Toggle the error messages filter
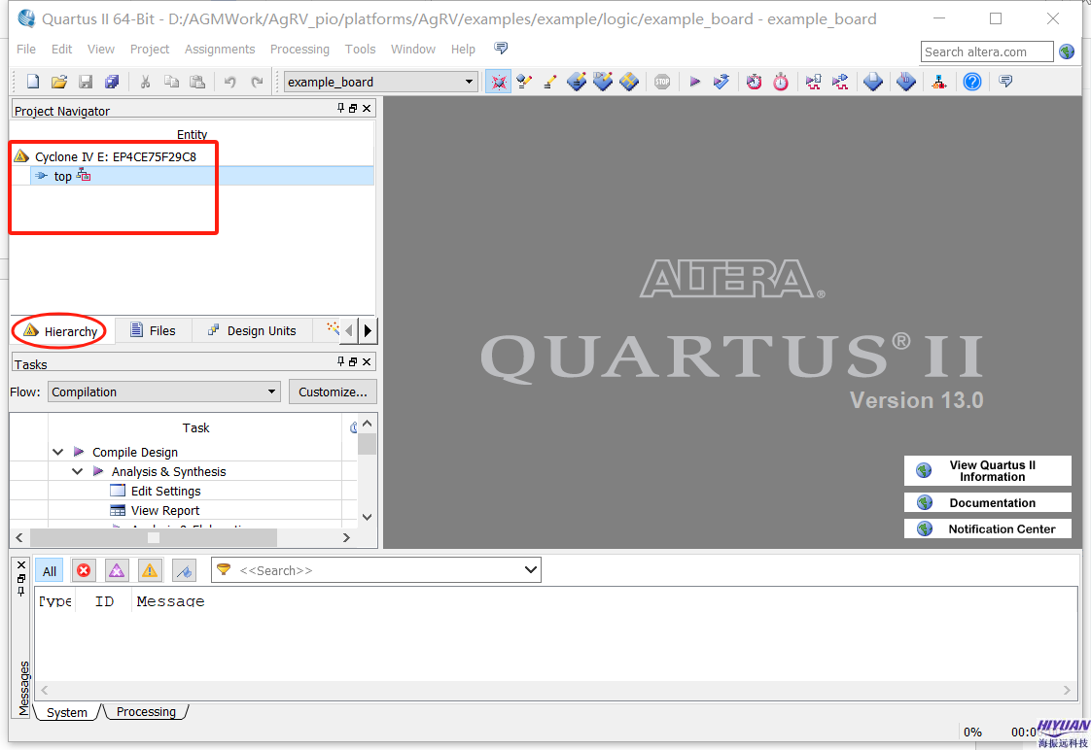 pyautogui.click(x=84, y=570)
